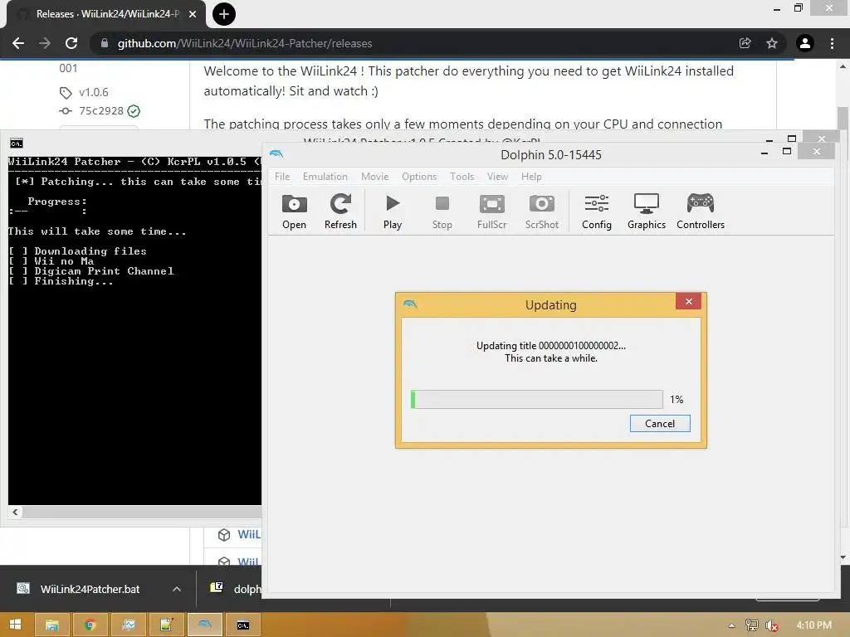Click the network tray icon
Screen dimensions: 850x637
pos(751,625)
